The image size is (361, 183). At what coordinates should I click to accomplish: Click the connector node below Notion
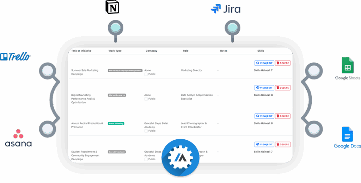(115, 27)
